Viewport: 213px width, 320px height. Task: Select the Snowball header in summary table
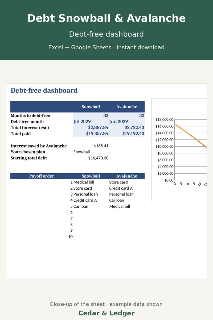tap(91, 107)
